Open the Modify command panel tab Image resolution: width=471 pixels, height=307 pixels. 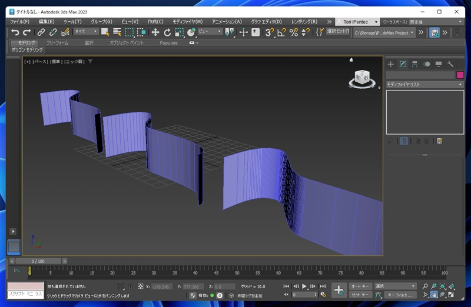[x=403, y=64]
